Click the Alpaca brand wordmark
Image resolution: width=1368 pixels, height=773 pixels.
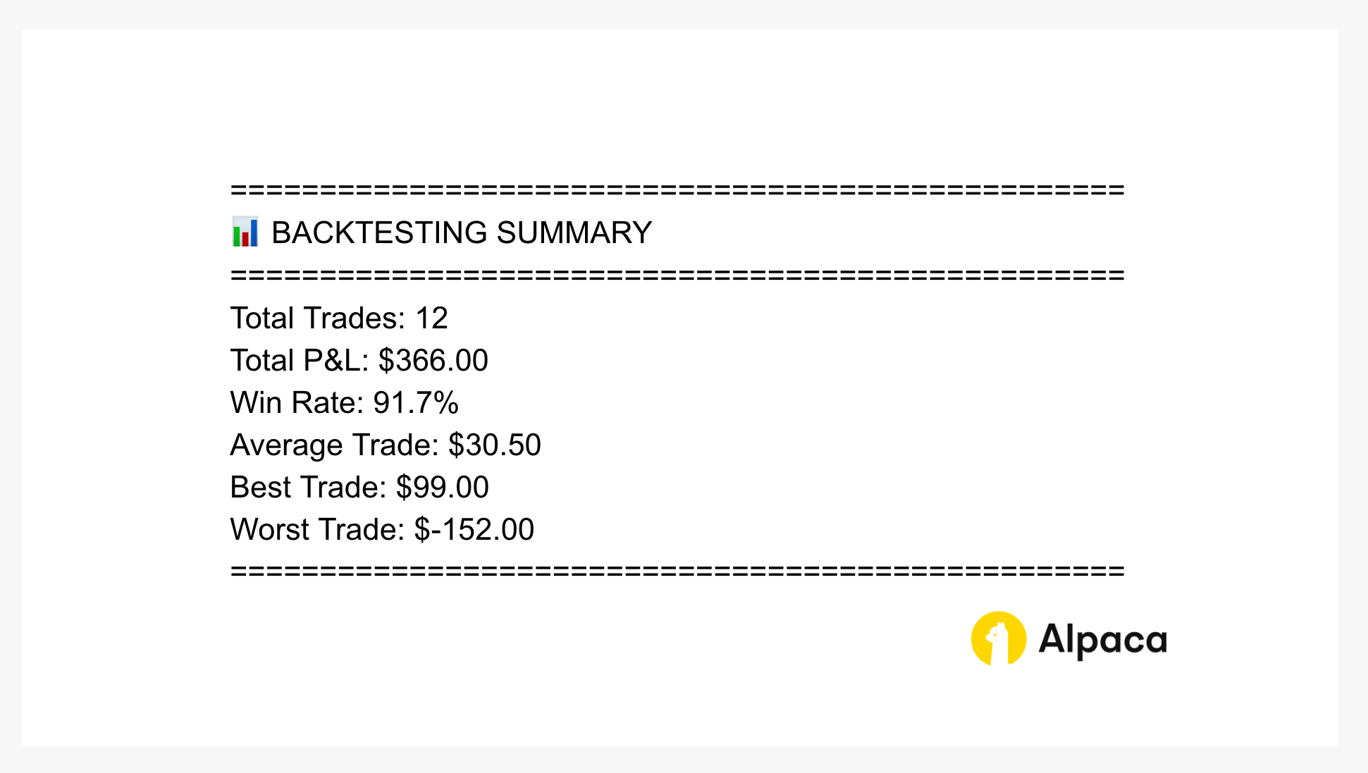click(x=1103, y=640)
